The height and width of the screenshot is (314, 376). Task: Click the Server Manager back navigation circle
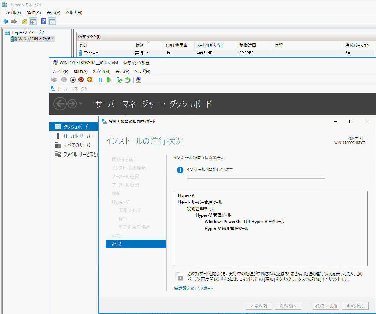[x=60, y=104]
